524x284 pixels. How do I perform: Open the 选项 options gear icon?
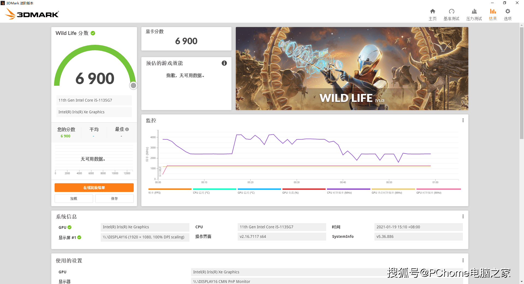pos(508,11)
